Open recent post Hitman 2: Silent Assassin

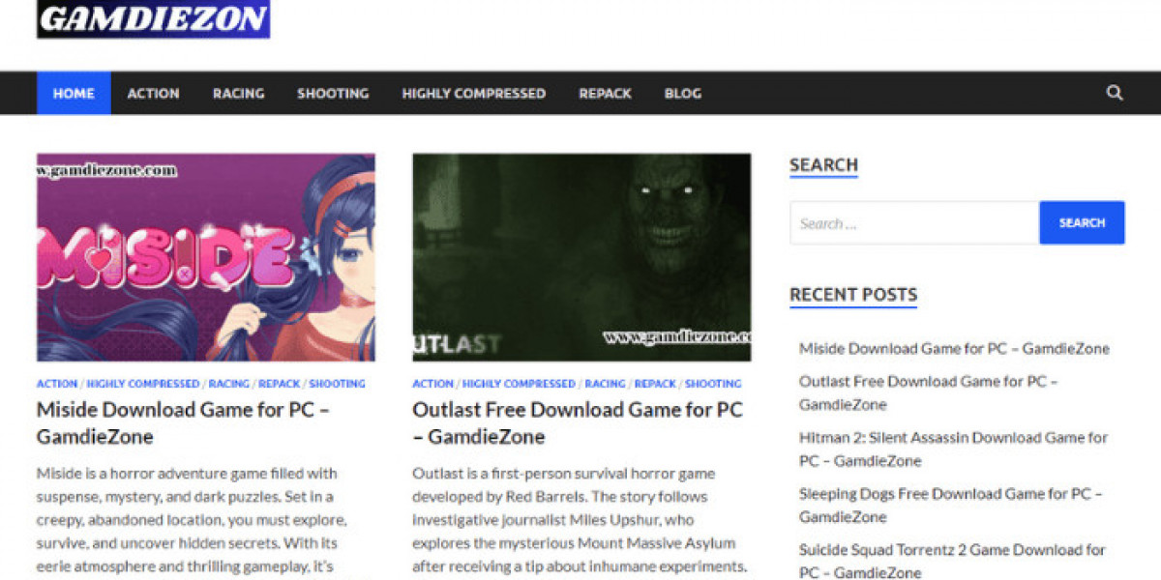pos(953,449)
